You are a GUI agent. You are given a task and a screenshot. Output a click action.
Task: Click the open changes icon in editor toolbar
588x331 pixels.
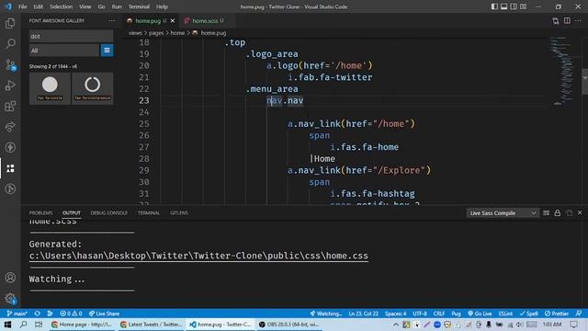tap(556, 20)
